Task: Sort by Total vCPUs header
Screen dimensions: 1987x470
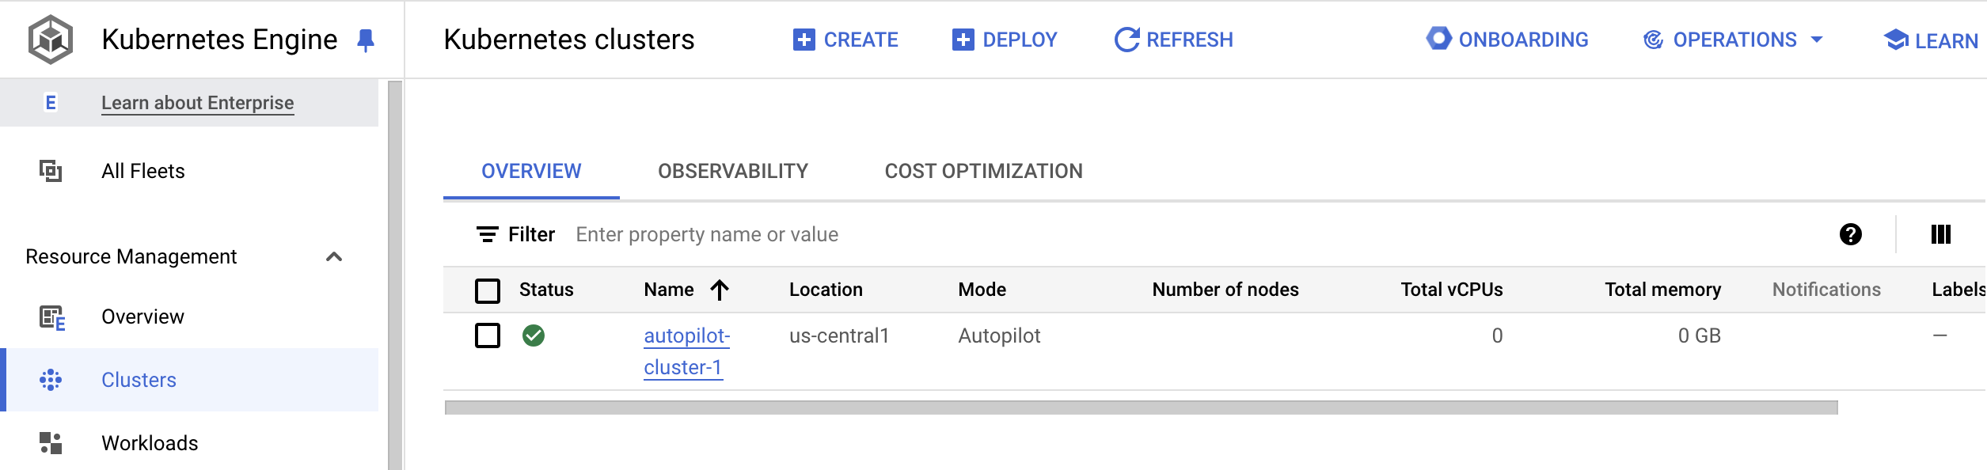Action: pyautogui.click(x=1452, y=290)
